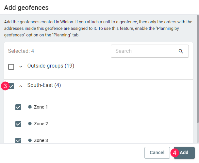This screenshot has height=163, width=199.
Task: Click the Zone 1 geofence name
Action: pos(41,107)
